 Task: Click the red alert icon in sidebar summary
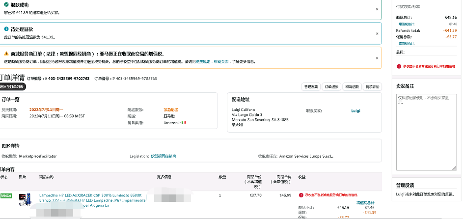pos(398,66)
